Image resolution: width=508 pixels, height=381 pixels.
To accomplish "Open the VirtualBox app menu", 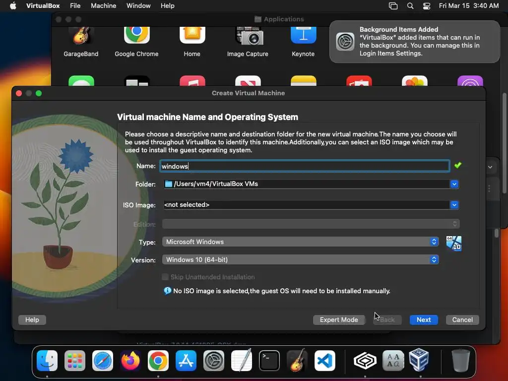I will pos(43,6).
